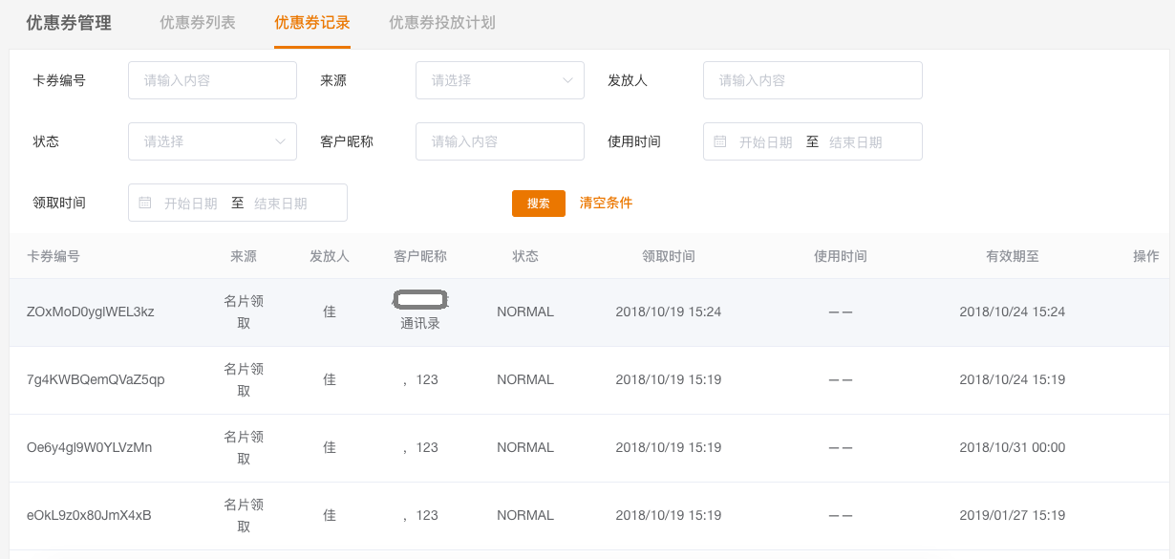
Task: Open the 来源 dropdown arrow
Action: pos(567,80)
